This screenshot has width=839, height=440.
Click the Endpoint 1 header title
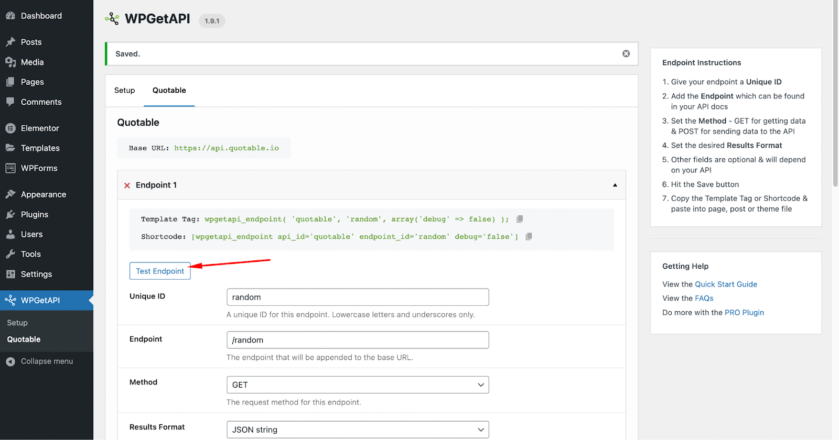pos(156,185)
